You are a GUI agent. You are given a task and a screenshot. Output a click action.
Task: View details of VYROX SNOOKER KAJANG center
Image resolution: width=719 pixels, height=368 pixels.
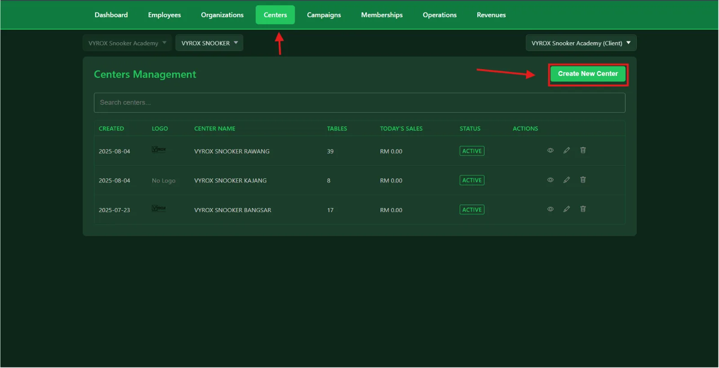(x=550, y=180)
